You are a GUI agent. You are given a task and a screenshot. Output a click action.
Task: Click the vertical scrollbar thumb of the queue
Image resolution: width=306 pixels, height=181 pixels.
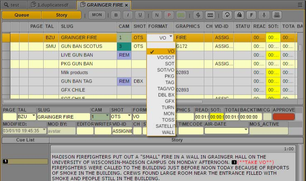point(300,48)
